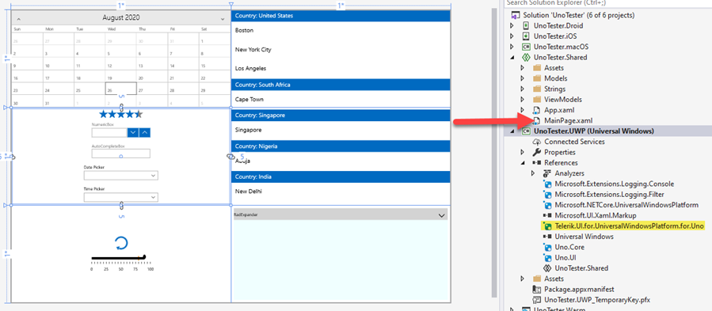Open the RadExpander chevron

442,216
